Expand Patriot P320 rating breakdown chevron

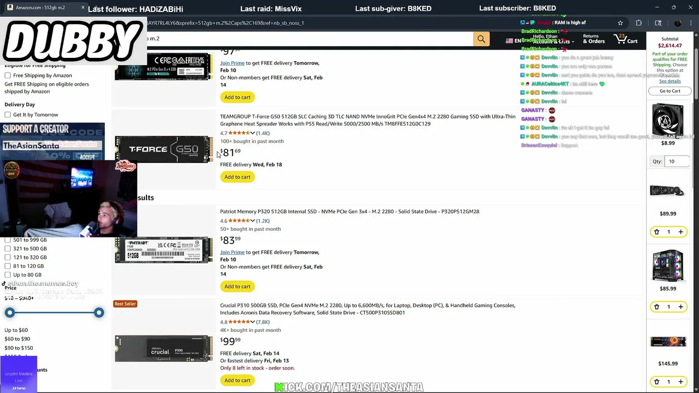(252, 221)
